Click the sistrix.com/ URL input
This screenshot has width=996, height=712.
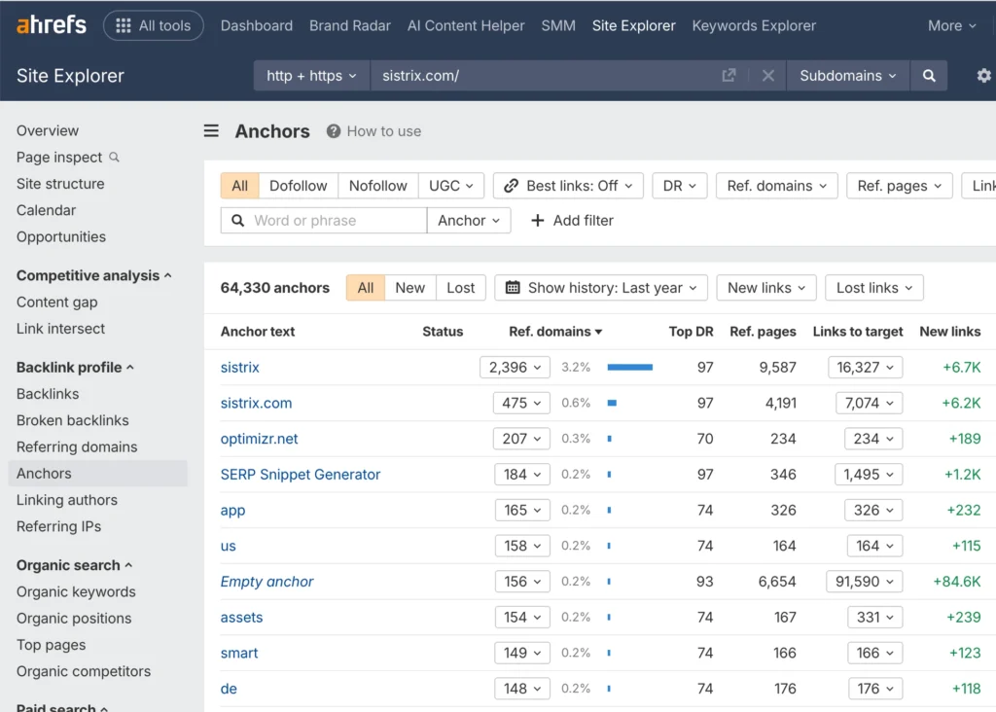547,76
